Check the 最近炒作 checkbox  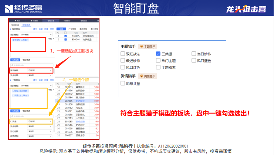coord(123,60)
